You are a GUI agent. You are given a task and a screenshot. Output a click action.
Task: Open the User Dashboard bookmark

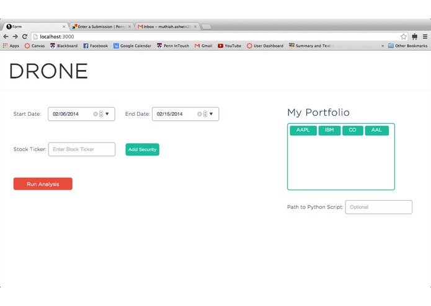[265, 46]
